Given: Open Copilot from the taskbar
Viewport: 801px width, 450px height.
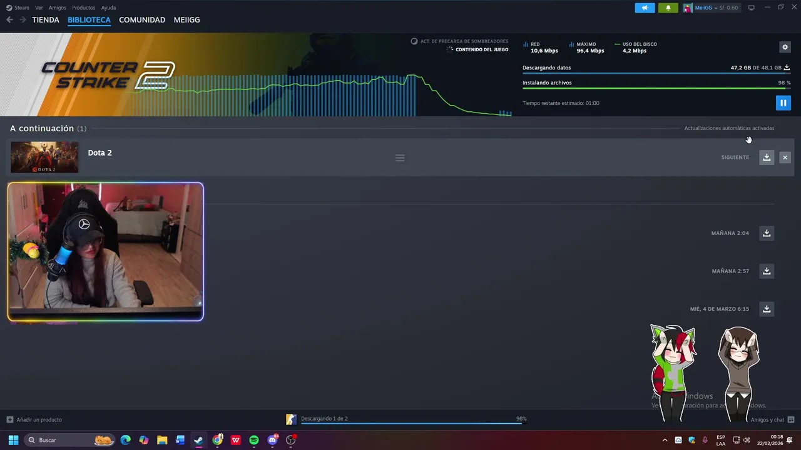Looking at the screenshot, I should click(x=144, y=440).
